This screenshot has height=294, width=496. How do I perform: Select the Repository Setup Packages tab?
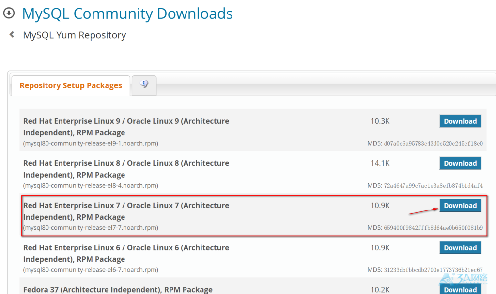[71, 85]
